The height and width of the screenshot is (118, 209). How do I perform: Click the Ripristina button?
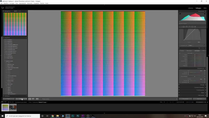pyautogui.click(x=199, y=99)
